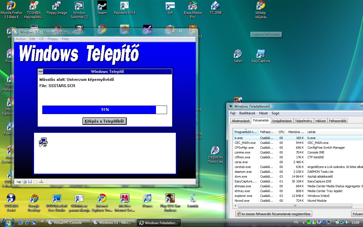Image resolution: width=363 pixels, height=227 pixels.
Task: Switch to Windows Feladatkezelő taskbar button
Action: point(159,223)
